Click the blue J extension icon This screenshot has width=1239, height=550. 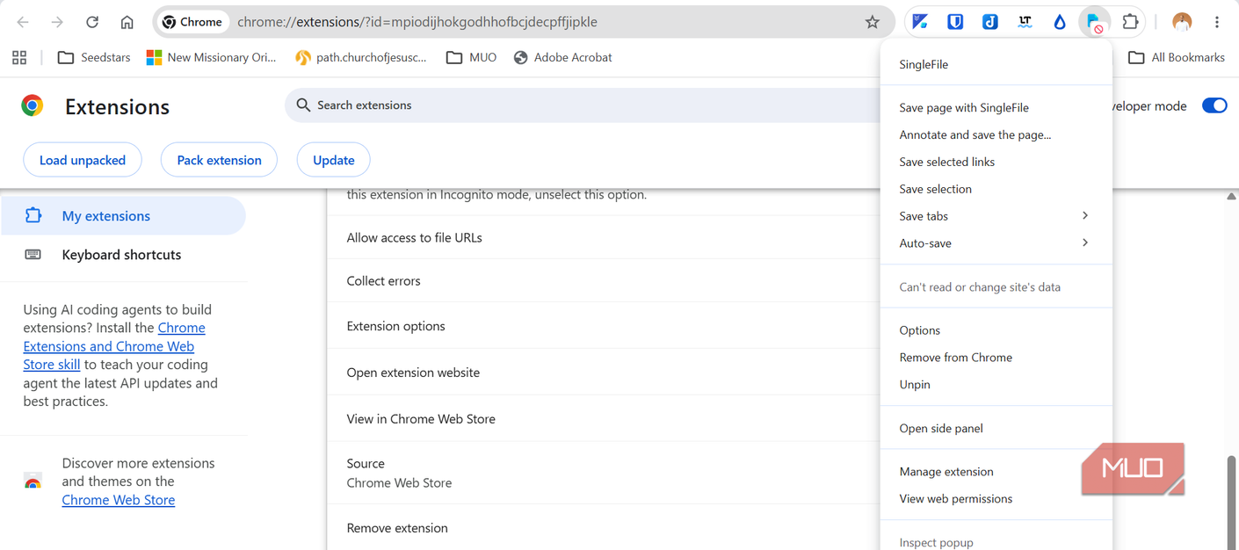pos(990,22)
